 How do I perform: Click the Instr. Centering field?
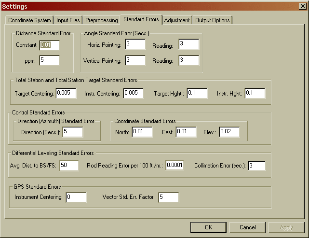click(134, 93)
